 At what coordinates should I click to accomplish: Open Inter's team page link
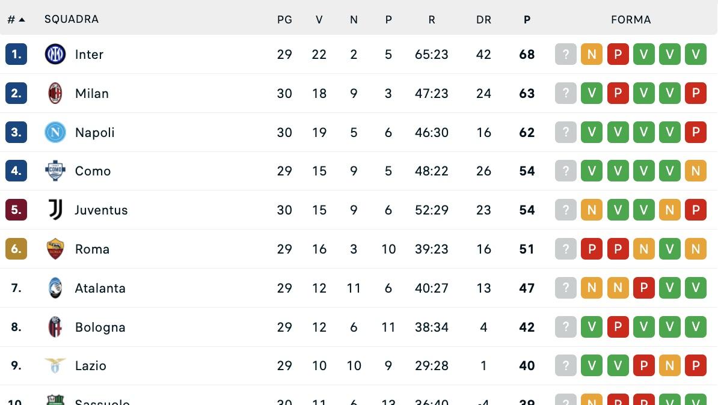[89, 54]
